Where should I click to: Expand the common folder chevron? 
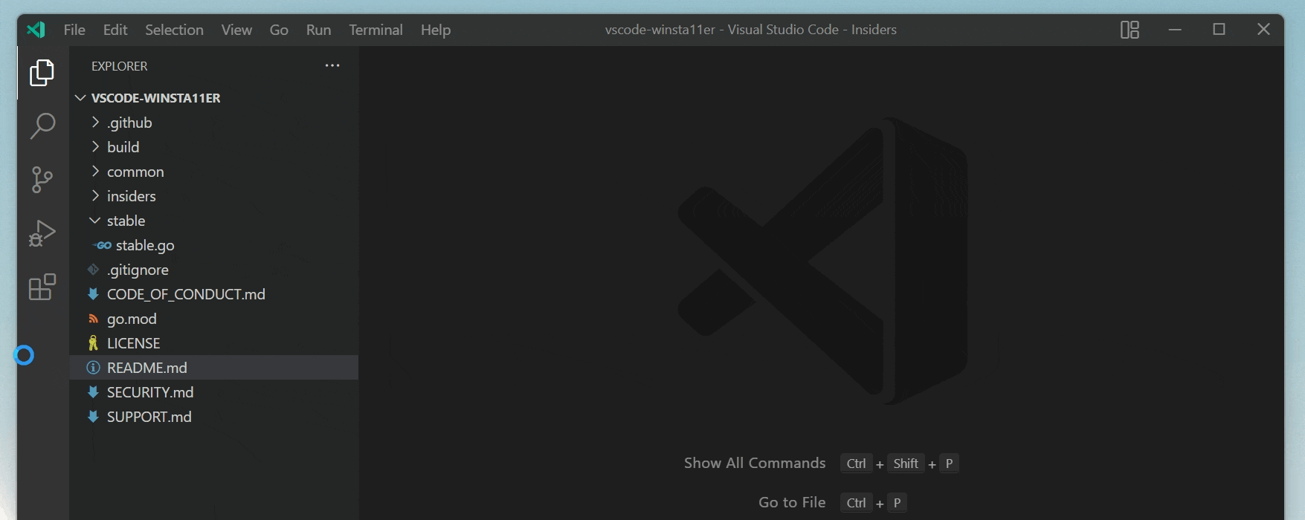95,172
